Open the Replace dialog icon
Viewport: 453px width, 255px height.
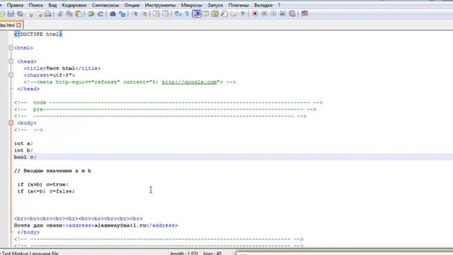pos(122,13)
